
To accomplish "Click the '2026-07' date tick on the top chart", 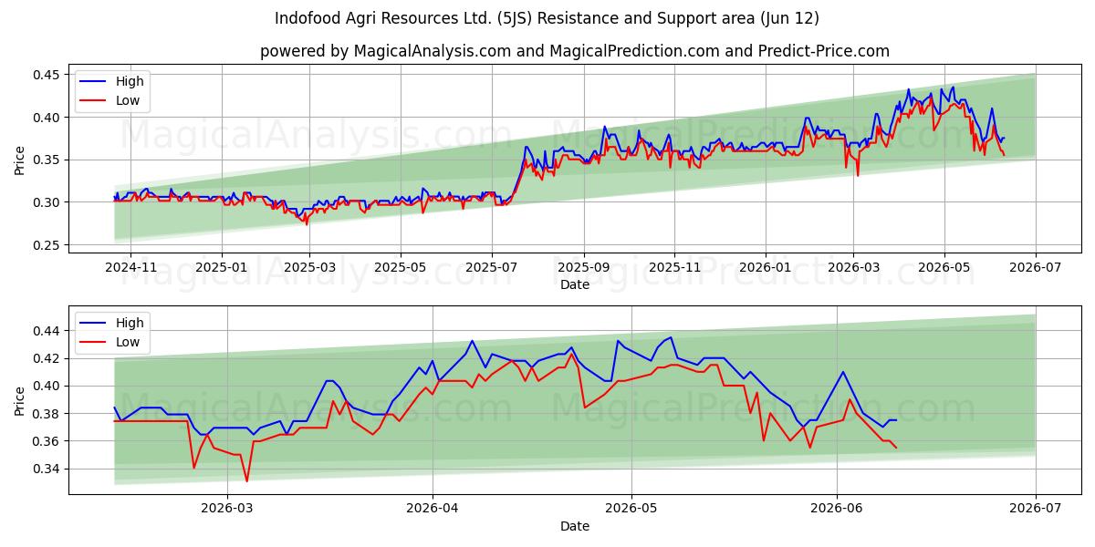I will click(1036, 267).
